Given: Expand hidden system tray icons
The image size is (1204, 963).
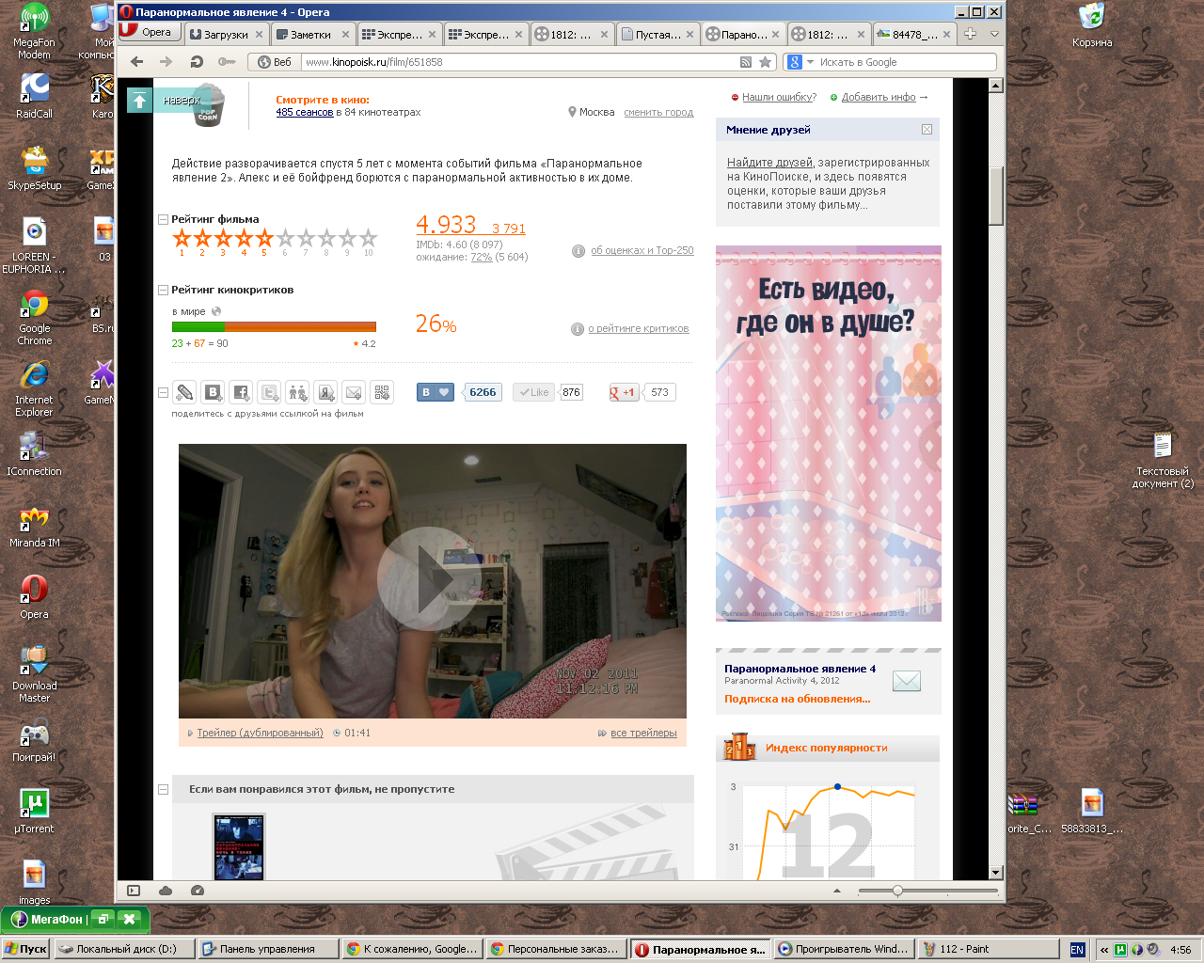Looking at the screenshot, I should [1104, 950].
